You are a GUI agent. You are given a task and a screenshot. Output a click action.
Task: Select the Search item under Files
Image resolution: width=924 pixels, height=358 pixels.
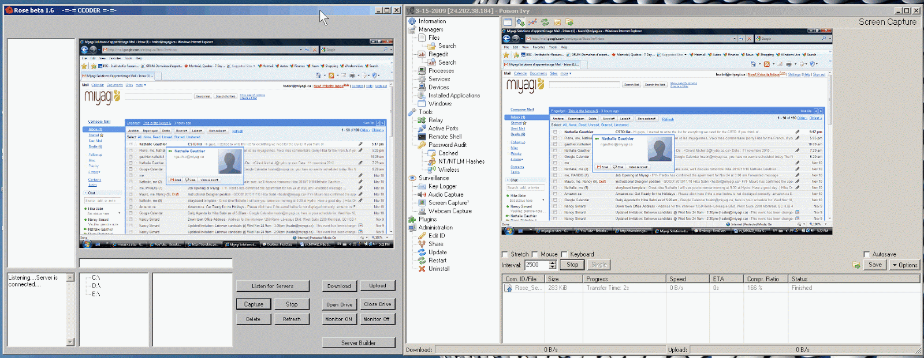coord(448,46)
